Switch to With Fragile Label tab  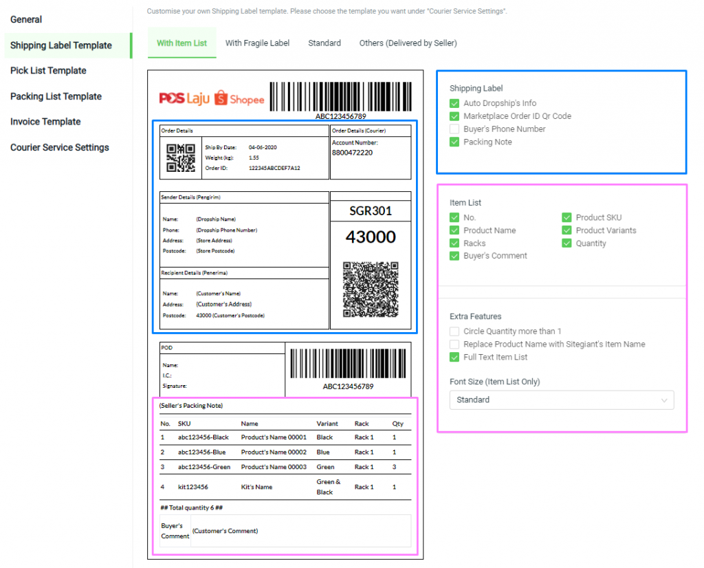click(x=257, y=43)
